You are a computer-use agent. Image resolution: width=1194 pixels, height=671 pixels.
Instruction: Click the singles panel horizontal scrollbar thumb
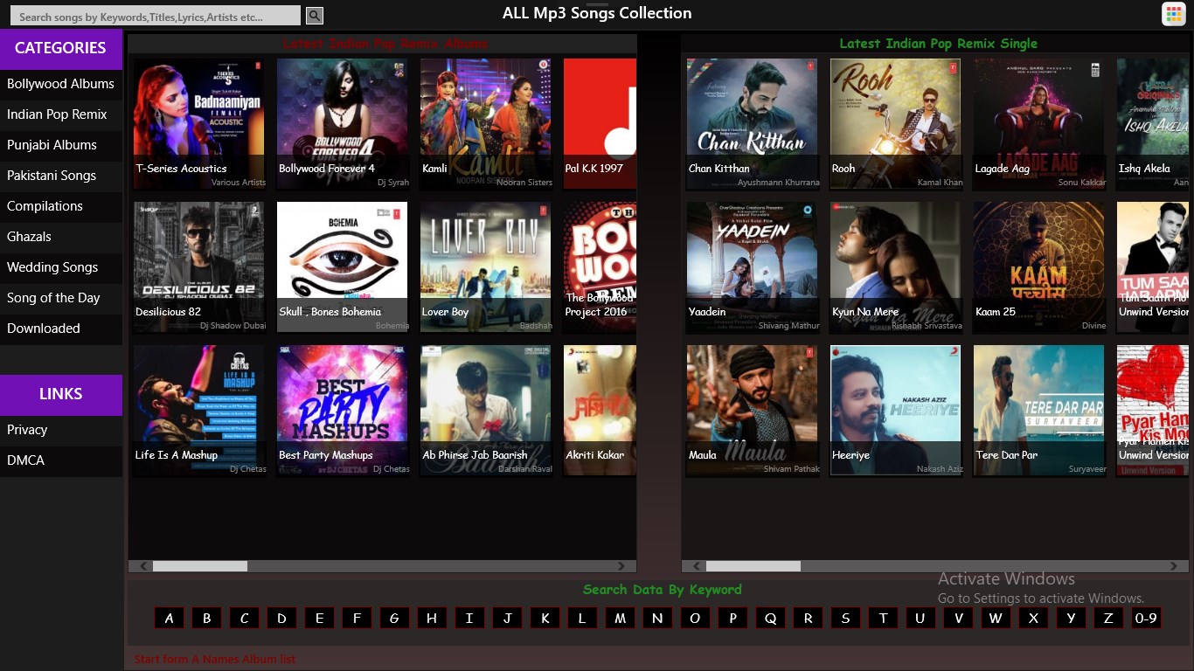(x=753, y=566)
